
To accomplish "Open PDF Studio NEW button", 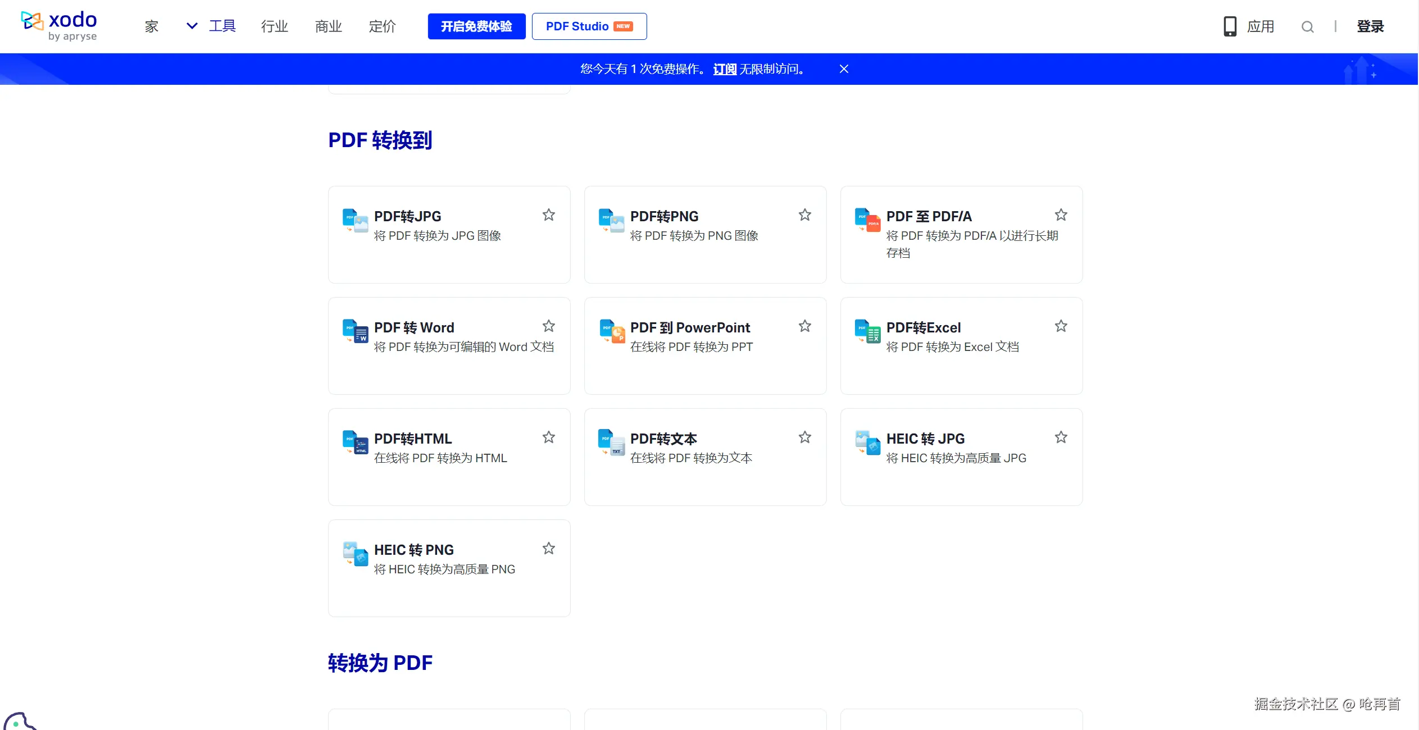I will 589,26.
